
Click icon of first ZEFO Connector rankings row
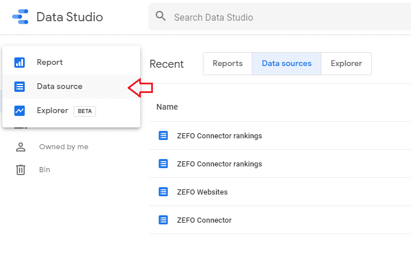tap(163, 135)
